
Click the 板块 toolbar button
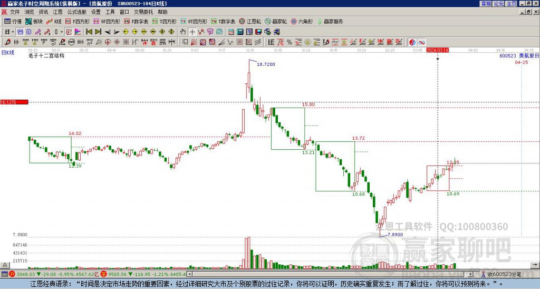(x=34, y=21)
